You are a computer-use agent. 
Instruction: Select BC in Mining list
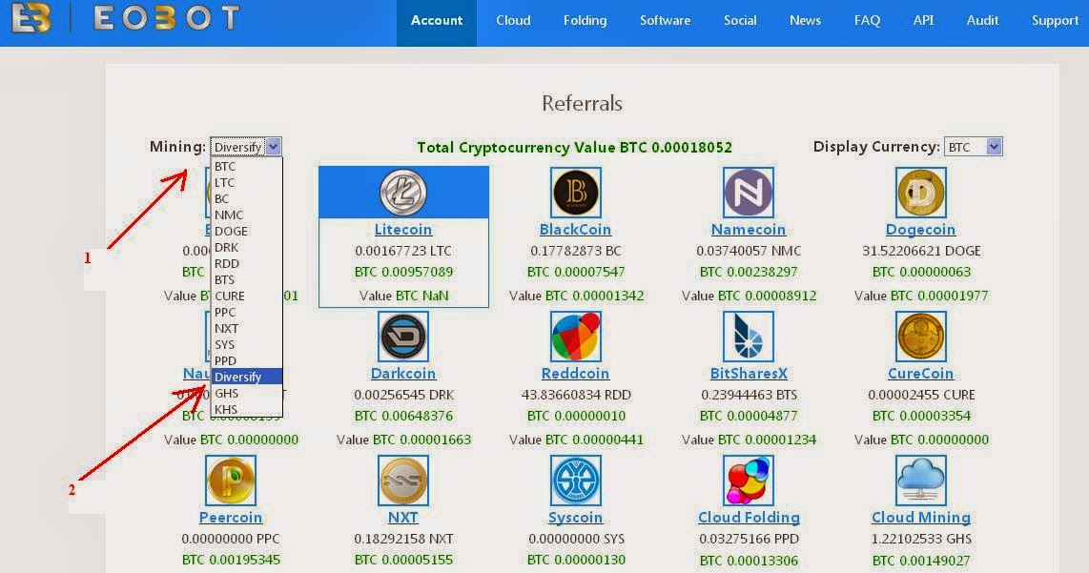click(247, 198)
